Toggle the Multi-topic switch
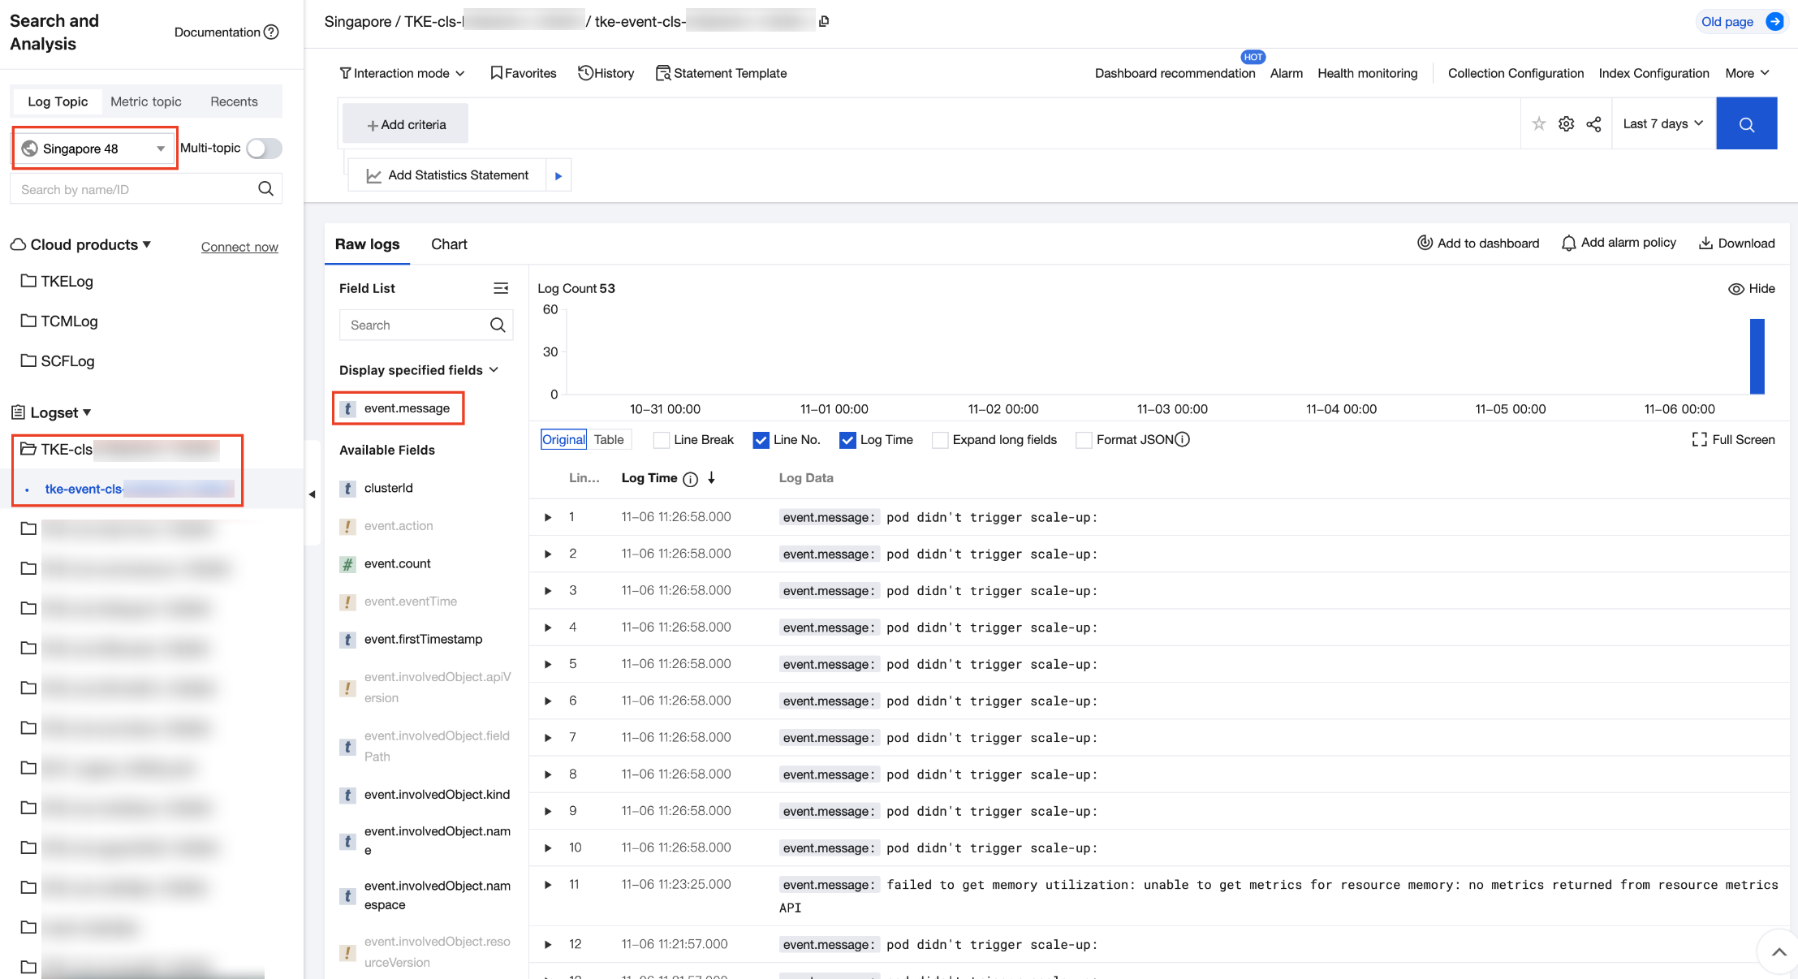This screenshot has height=979, width=1798. point(265,149)
